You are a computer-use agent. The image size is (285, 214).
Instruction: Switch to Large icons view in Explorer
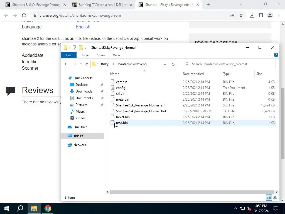tap(275, 197)
